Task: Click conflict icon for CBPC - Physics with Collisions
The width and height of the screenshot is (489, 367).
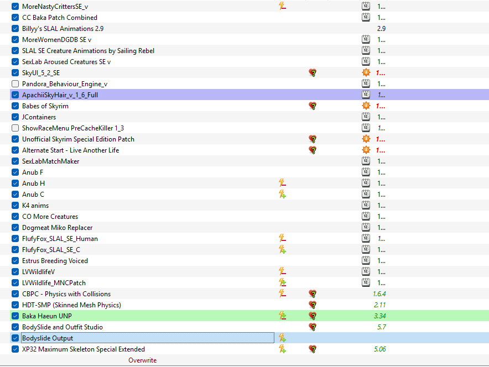Action: coord(282,294)
